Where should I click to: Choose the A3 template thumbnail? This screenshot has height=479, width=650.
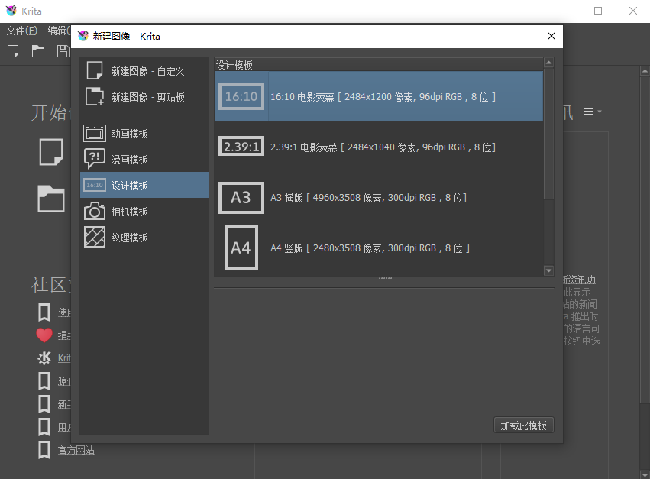pyautogui.click(x=241, y=198)
